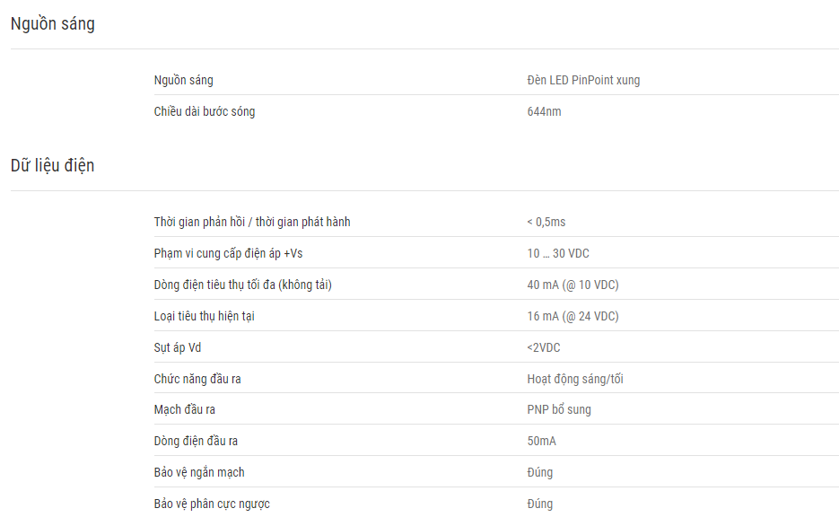The image size is (839, 526).
Task: Select the Thời gian phản hồi label
Action: (252, 222)
